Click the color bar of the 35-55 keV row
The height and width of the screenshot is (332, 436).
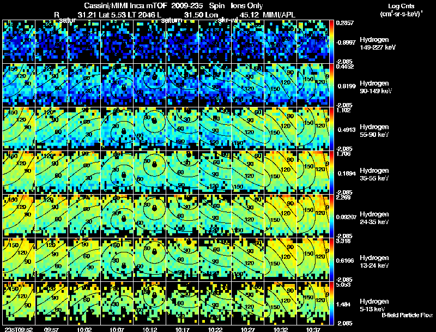331,172
